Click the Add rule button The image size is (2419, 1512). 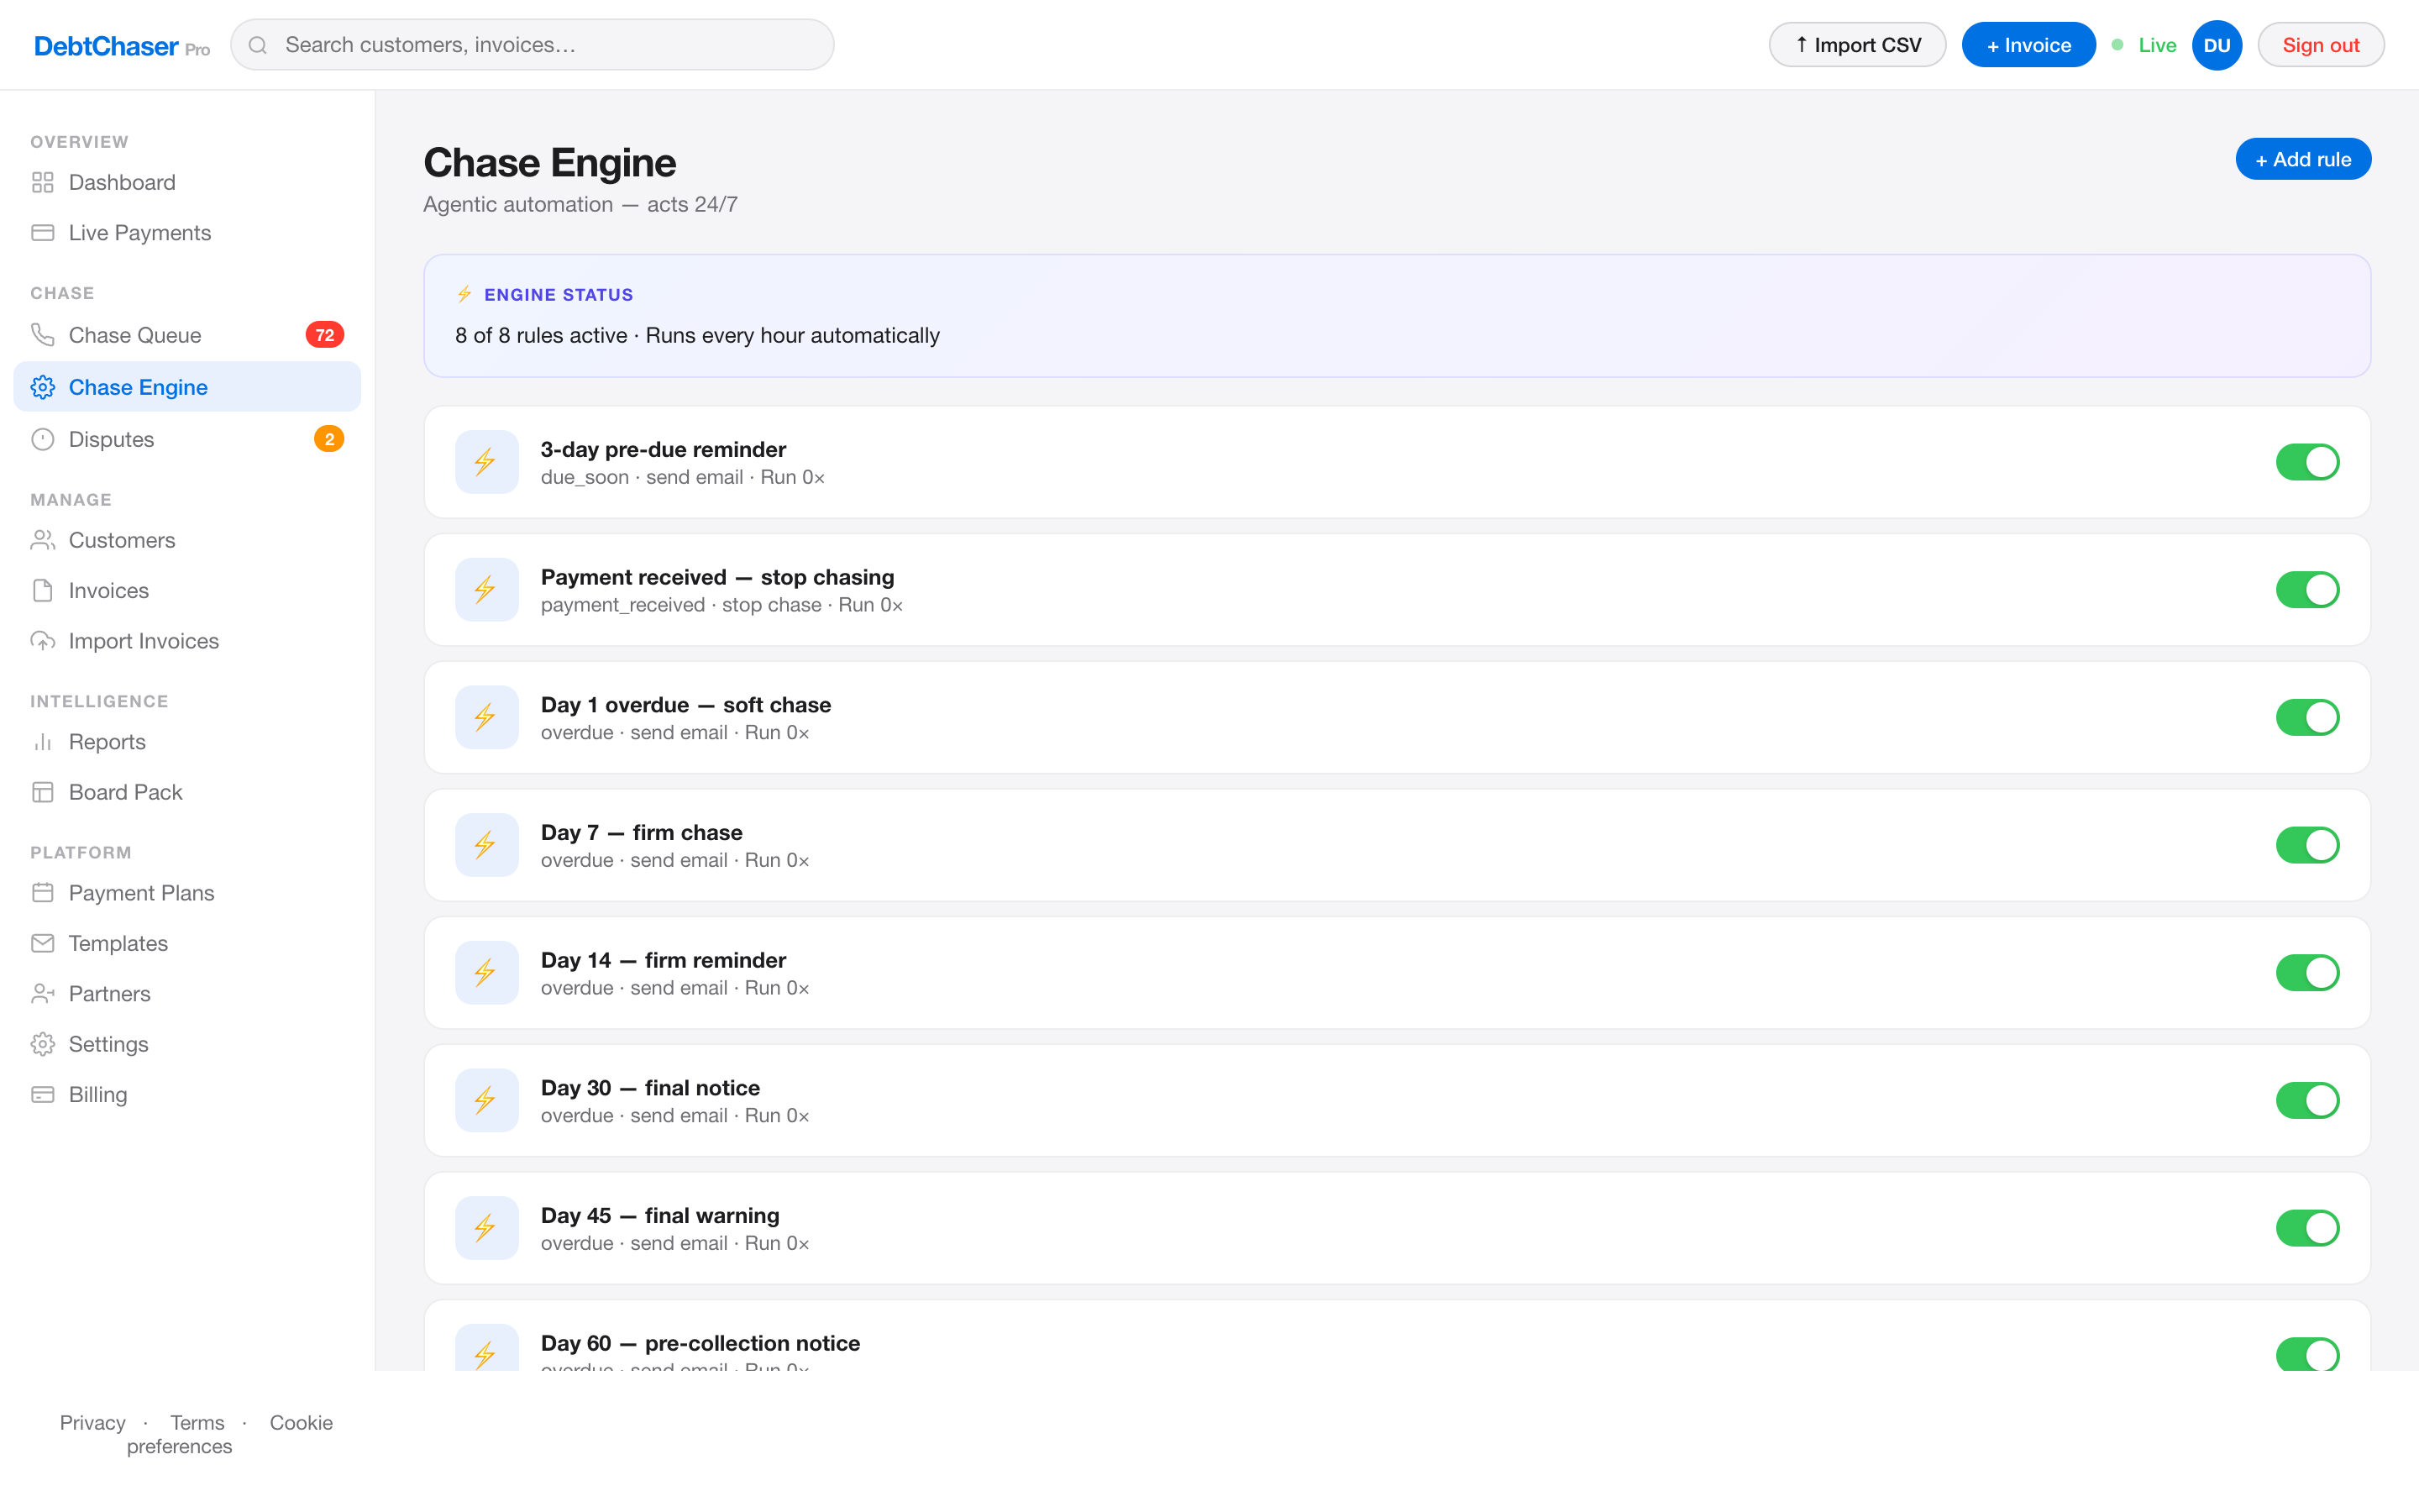point(2302,159)
